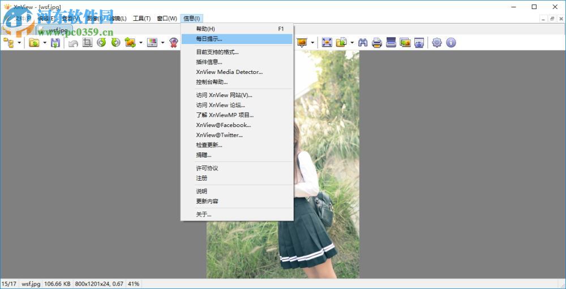Open XnView@Twitter... entry
Viewport: 566px width, 289px height.
[x=237, y=135]
